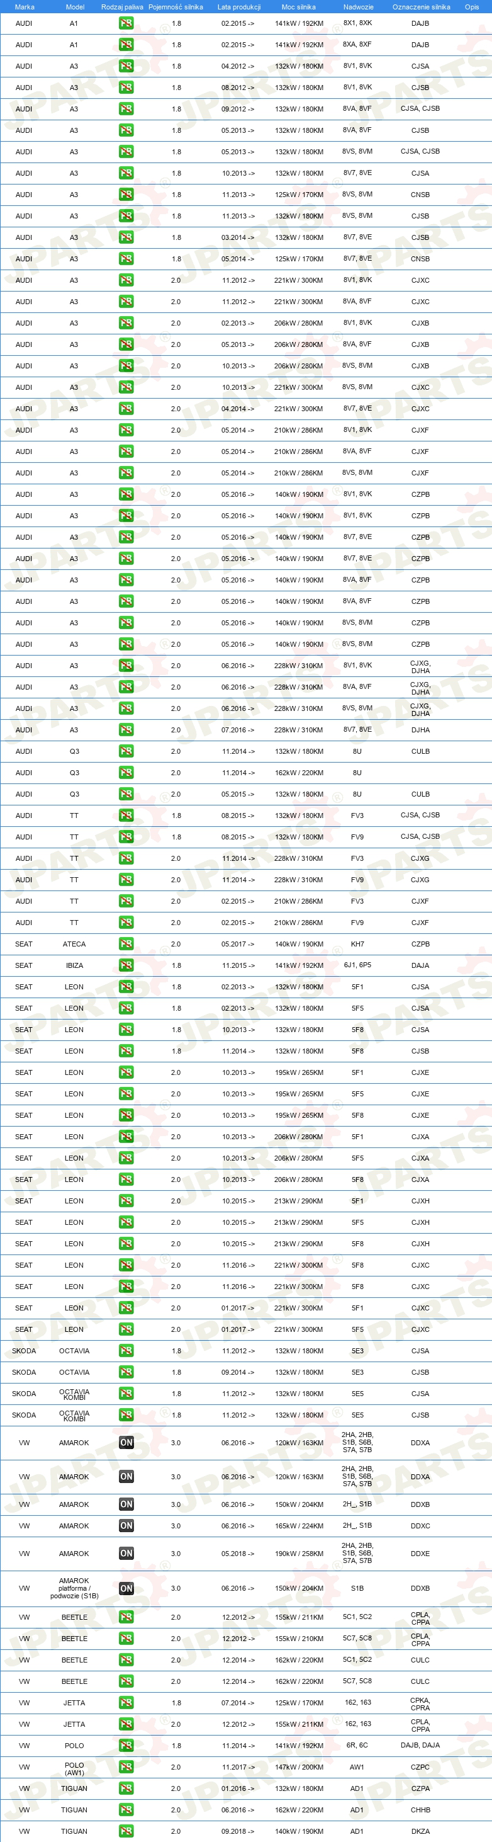492x1842 pixels.
Task: Click the Pojemność silnika column header
Action: click(x=176, y=7)
